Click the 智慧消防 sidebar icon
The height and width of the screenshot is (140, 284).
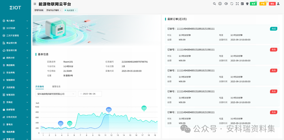click(x=4, y=95)
